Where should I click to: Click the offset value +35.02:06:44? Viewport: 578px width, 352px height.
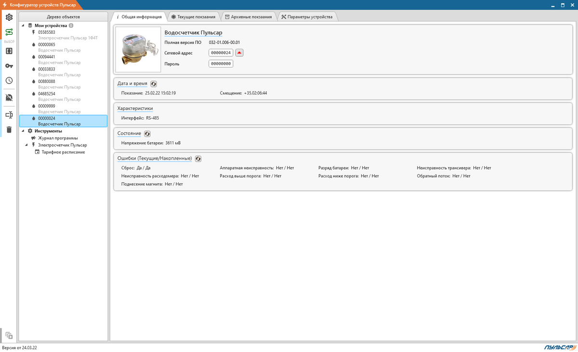point(255,93)
